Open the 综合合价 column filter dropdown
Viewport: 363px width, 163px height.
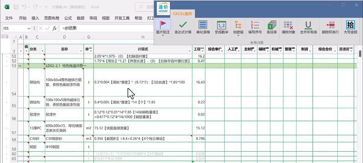click(335, 51)
